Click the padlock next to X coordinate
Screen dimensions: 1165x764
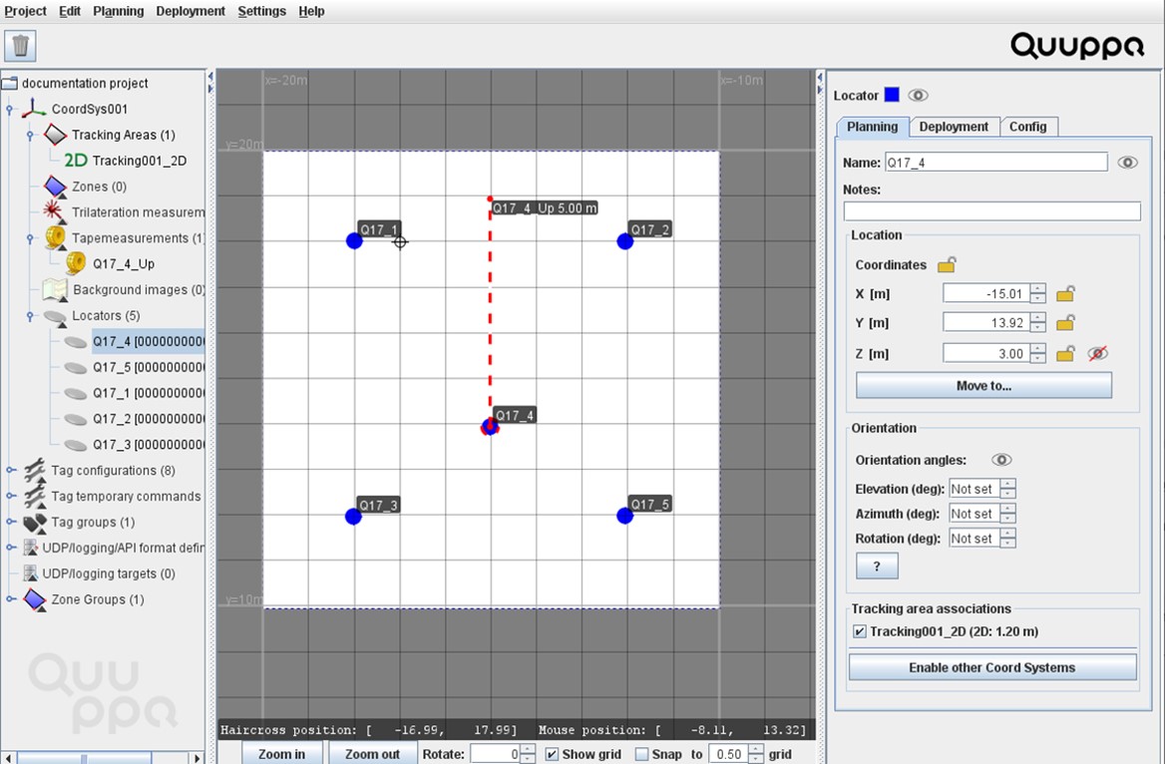point(1065,293)
